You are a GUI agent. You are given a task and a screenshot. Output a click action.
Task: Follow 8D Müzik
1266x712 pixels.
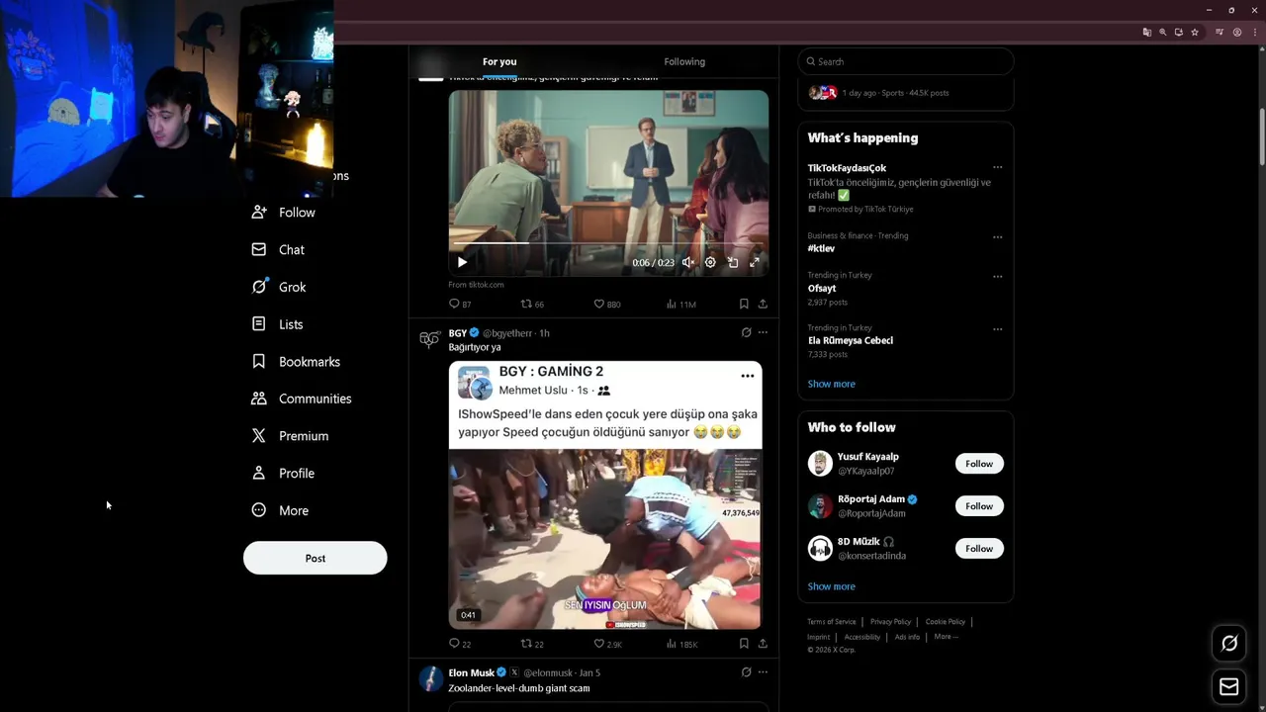tap(979, 549)
